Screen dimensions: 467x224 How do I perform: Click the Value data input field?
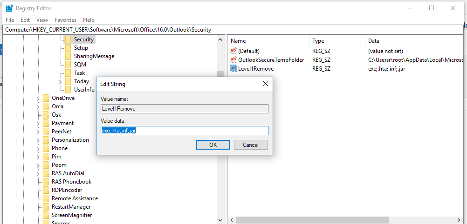[x=185, y=131]
